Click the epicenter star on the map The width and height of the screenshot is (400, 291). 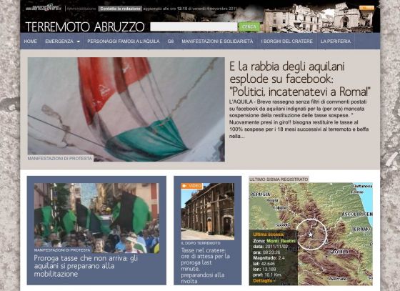pyautogui.click(x=311, y=235)
